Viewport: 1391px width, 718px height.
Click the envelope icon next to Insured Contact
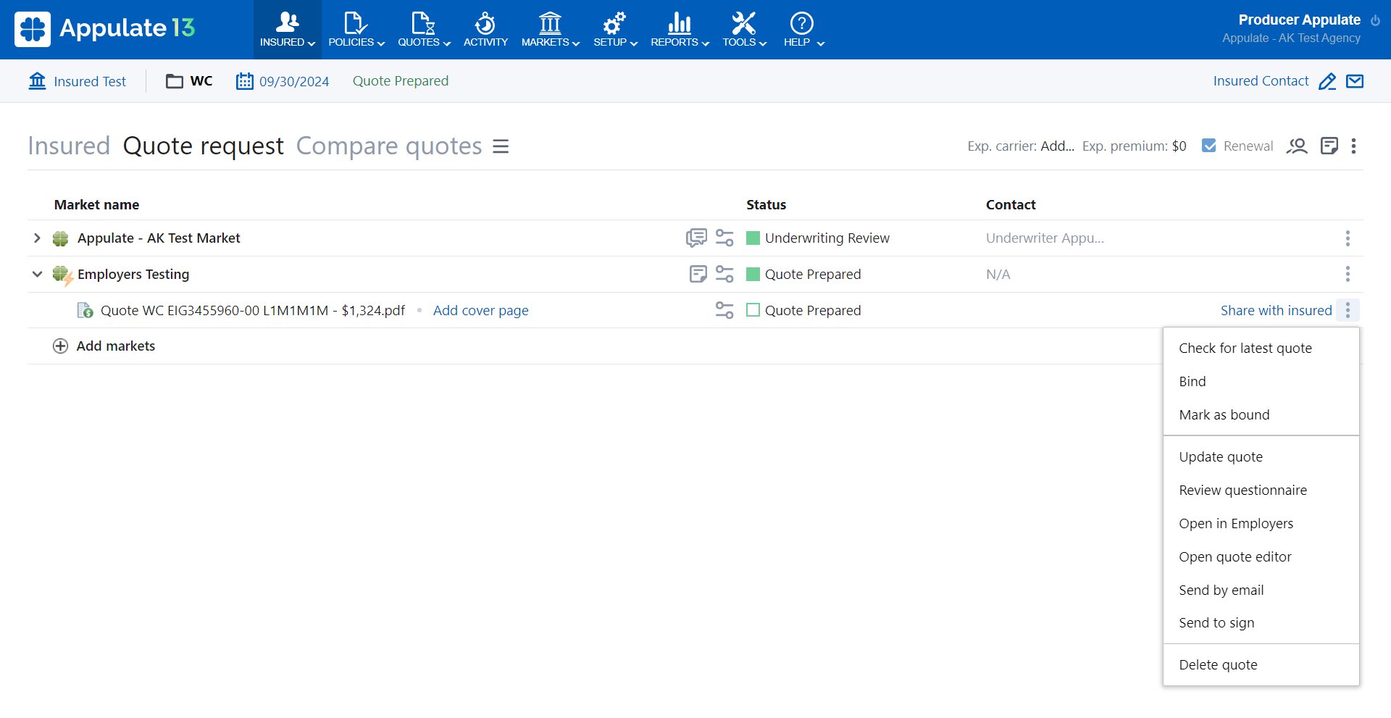tap(1354, 81)
